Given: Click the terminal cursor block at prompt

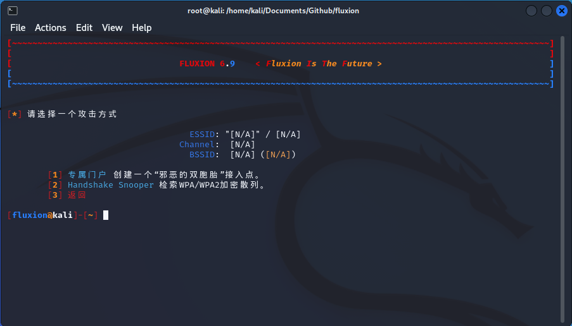Looking at the screenshot, I should click(106, 215).
